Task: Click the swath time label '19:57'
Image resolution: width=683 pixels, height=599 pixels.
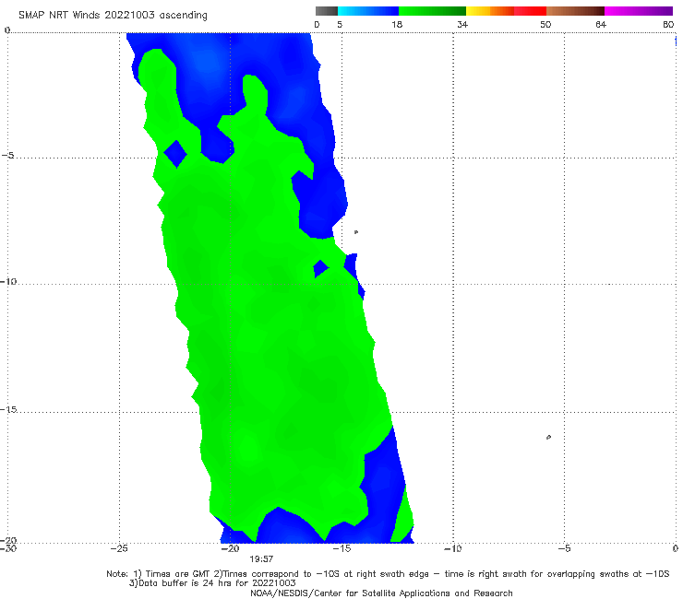Action: pos(261,558)
